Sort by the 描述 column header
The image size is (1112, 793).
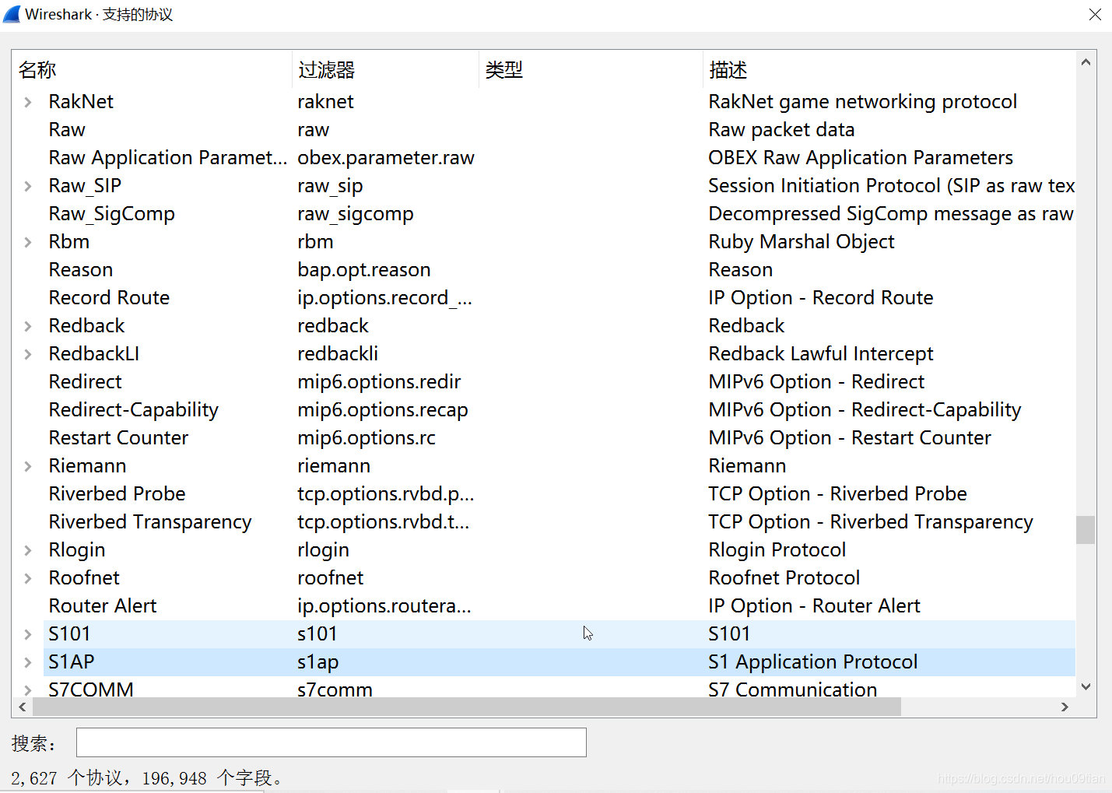(889, 70)
